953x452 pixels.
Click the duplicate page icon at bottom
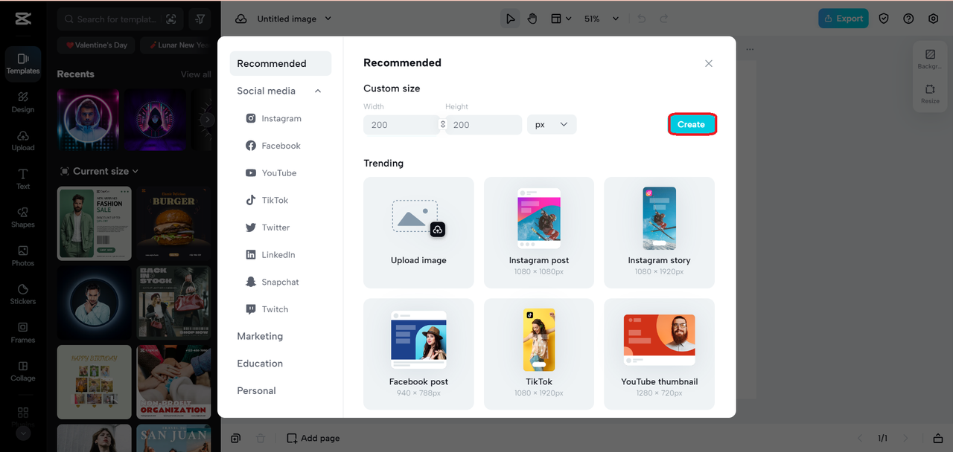[x=235, y=439]
